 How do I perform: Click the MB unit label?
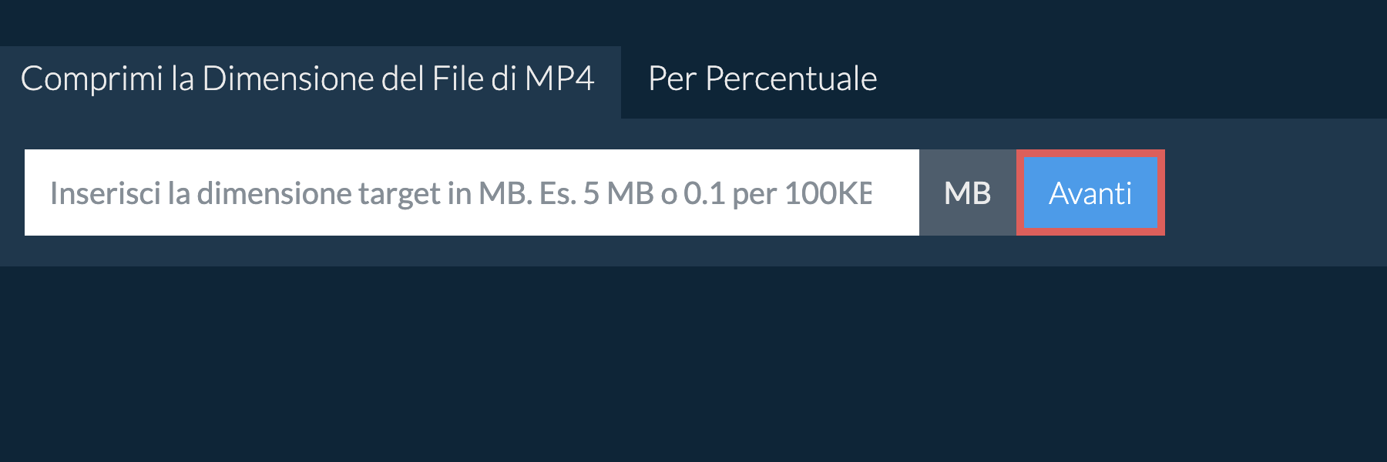967,192
